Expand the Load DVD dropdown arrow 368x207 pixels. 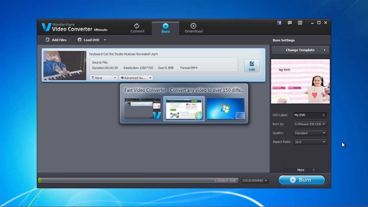pyautogui.click(x=105, y=40)
